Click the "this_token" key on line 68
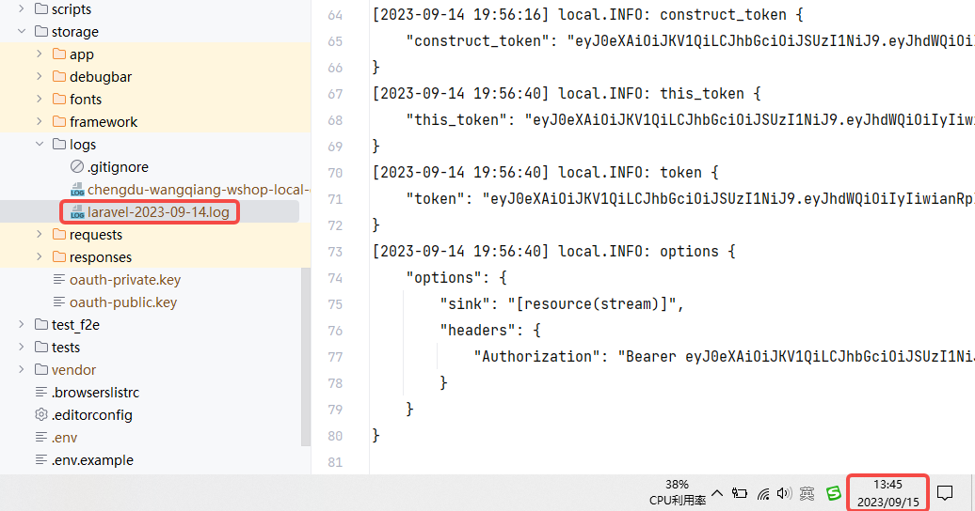This screenshot has width=975, height=511. (x=456, y=120)
